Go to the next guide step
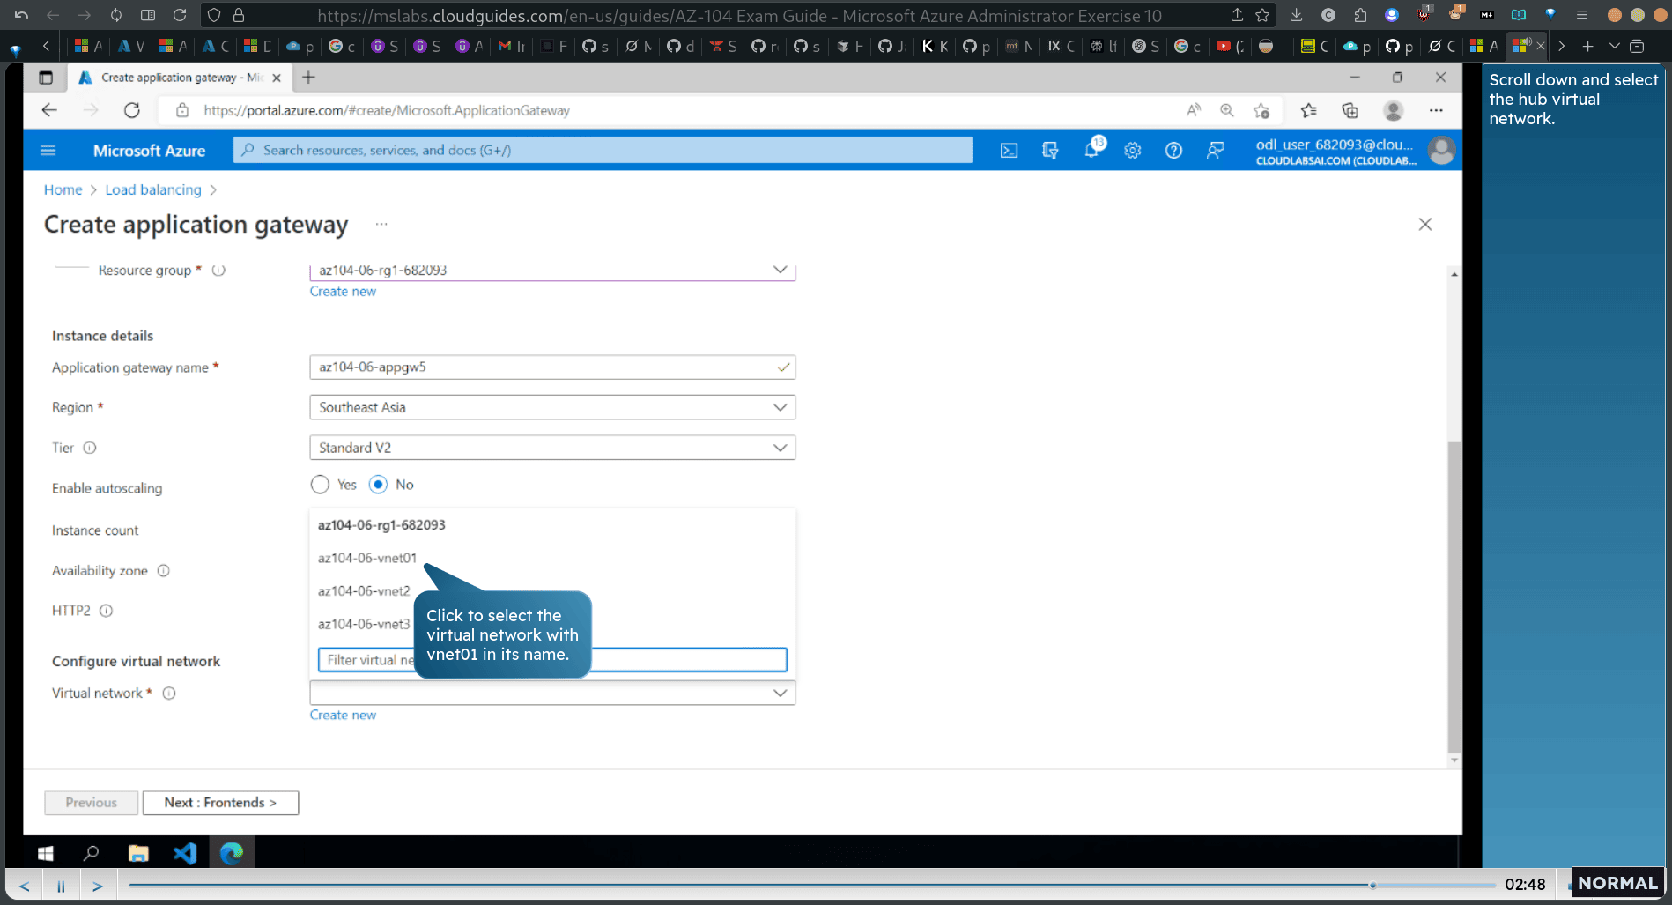The image size is (1672, 905). click(98, 886)
